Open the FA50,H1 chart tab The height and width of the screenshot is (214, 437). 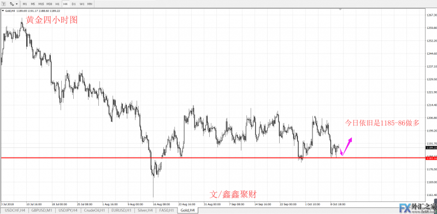(167, 211)
